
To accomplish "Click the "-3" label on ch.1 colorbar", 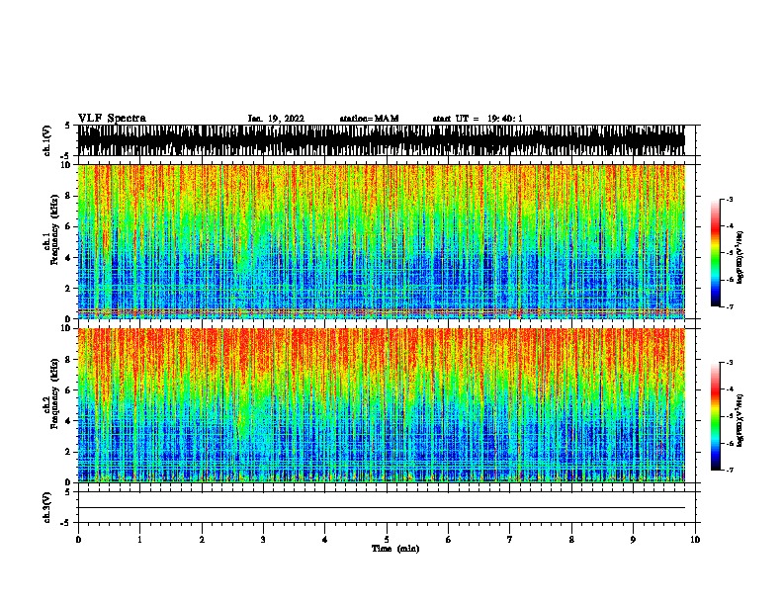I will click(x=729, y=199).
